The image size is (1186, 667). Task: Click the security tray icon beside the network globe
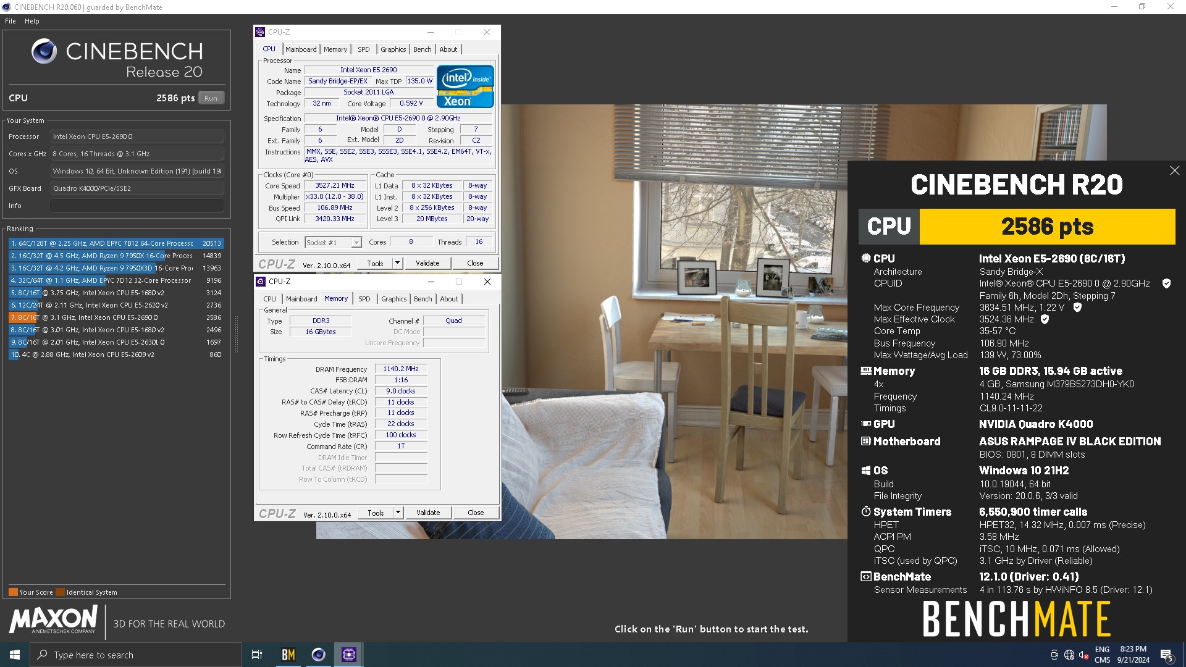[x=1054, y=655]
